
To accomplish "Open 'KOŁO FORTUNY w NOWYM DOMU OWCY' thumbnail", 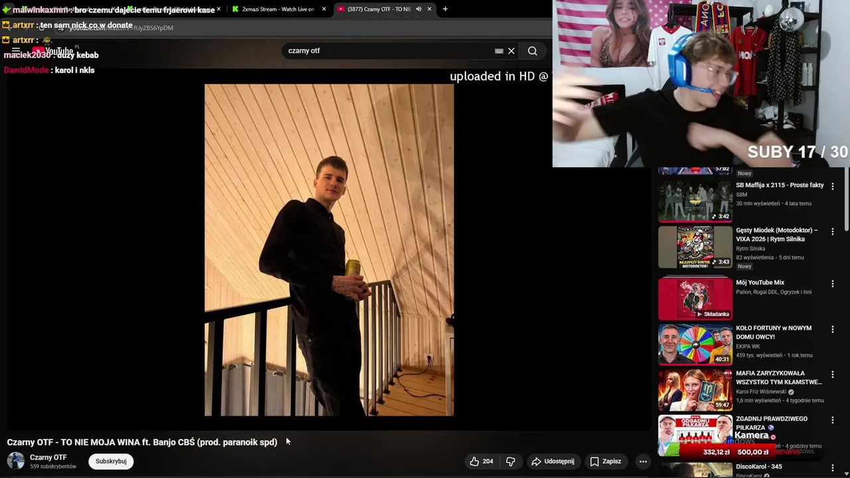I will tap(695, 345).
